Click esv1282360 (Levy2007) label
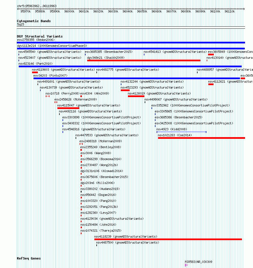Screen dimensions: 253x268 click(98, 213)
